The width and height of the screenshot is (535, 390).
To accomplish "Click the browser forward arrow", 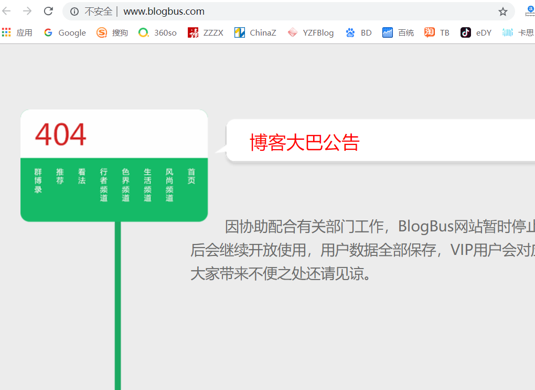I will pyautogui.click(x=27, y=11).
